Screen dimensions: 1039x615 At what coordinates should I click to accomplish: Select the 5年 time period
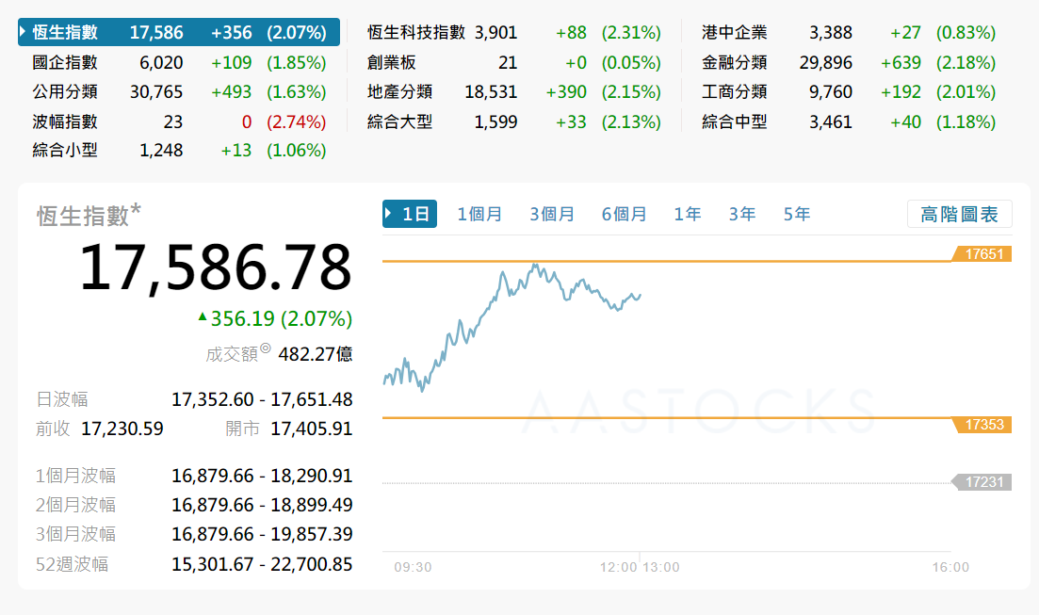(x=796, y=214)
